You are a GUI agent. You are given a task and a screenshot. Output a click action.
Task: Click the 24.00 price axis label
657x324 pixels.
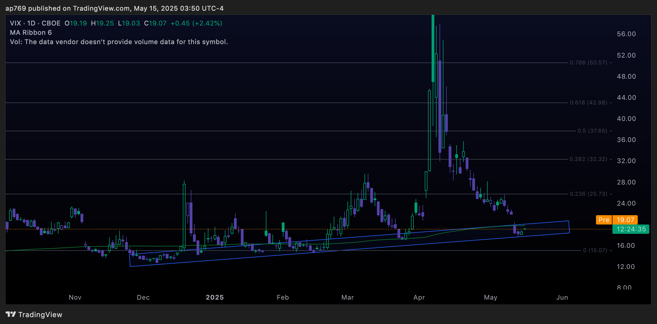coord(626,203)
